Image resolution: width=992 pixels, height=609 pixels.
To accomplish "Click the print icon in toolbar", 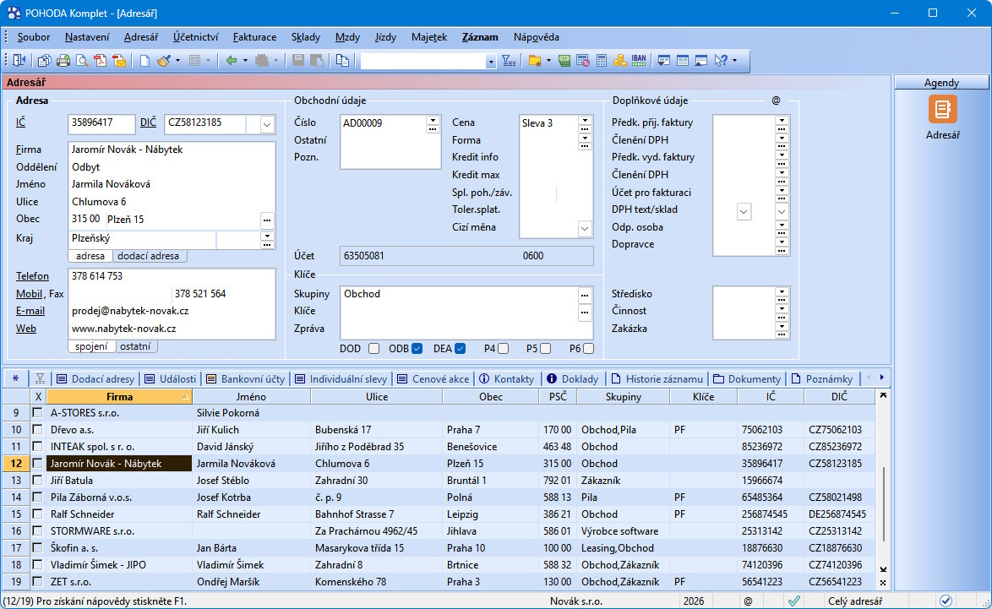I will point(63,60).
